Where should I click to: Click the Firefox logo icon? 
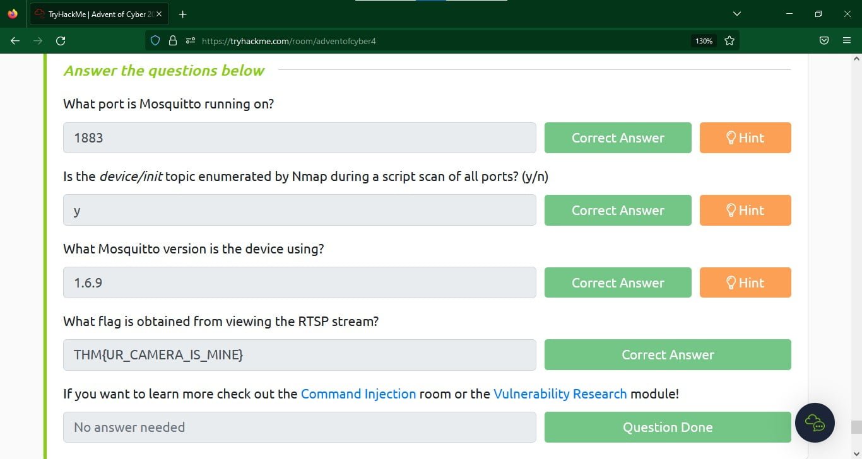click(x=13, y=14)
